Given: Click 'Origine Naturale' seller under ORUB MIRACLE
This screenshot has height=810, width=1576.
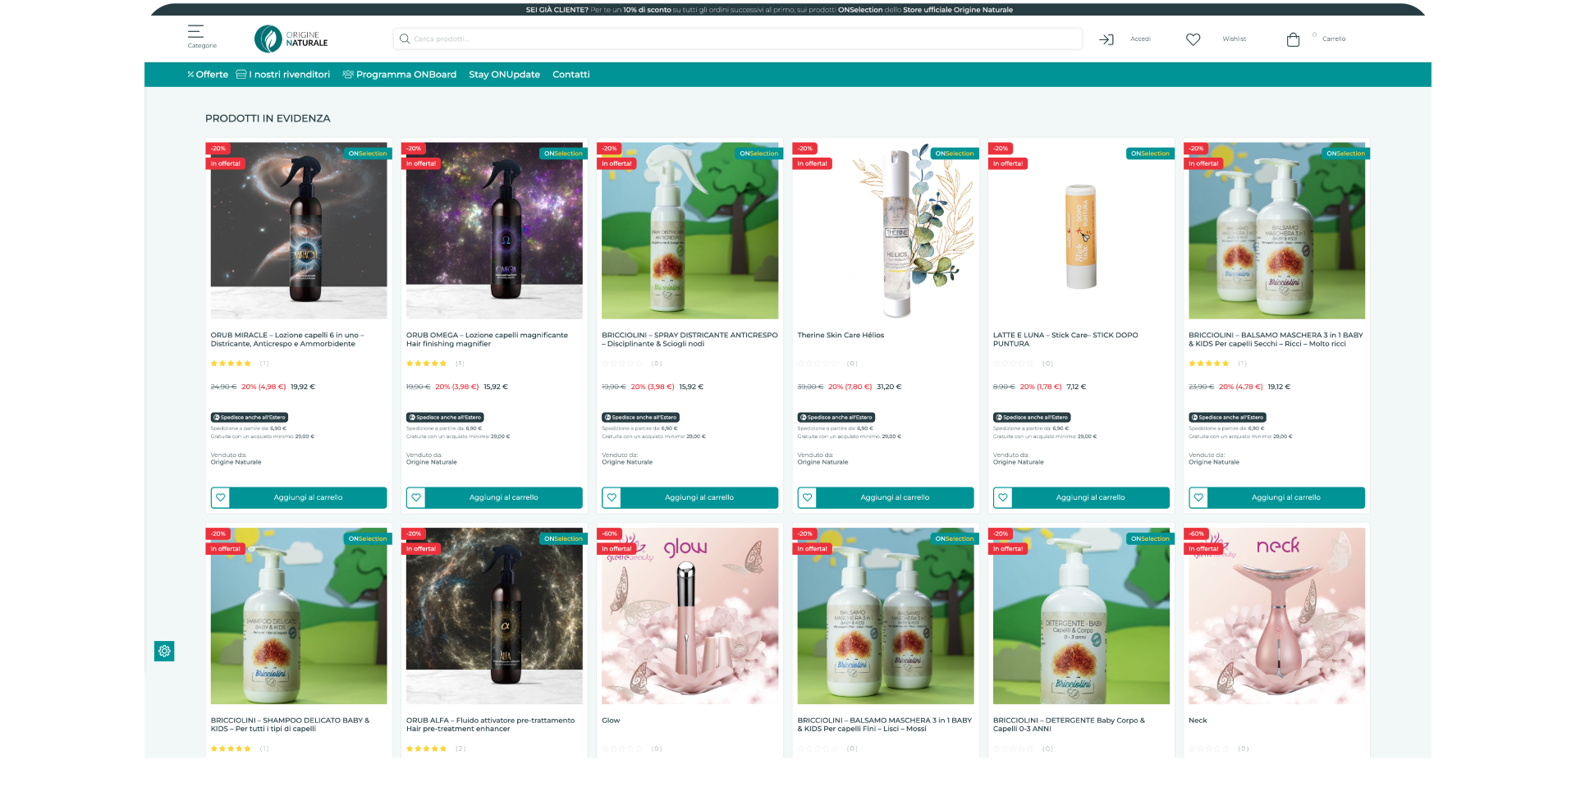Looking at the screenshot, I should pyautogui.click(x=236, y=462).
